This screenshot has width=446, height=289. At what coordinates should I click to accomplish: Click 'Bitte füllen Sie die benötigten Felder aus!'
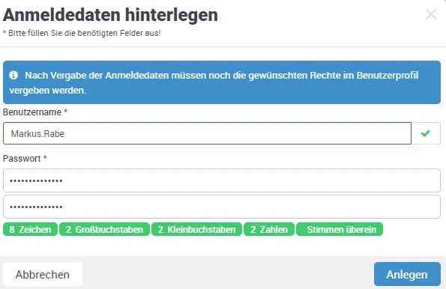point(85,33)
